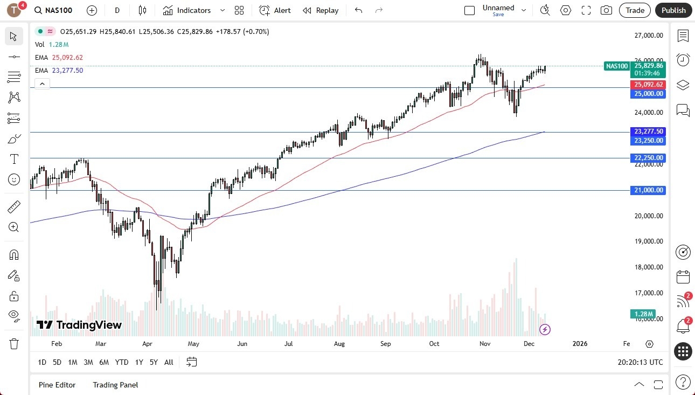The height and width of the screenshot is (395, 695).
Task: Toggle Lock all drawings
Action: point(14,296)
